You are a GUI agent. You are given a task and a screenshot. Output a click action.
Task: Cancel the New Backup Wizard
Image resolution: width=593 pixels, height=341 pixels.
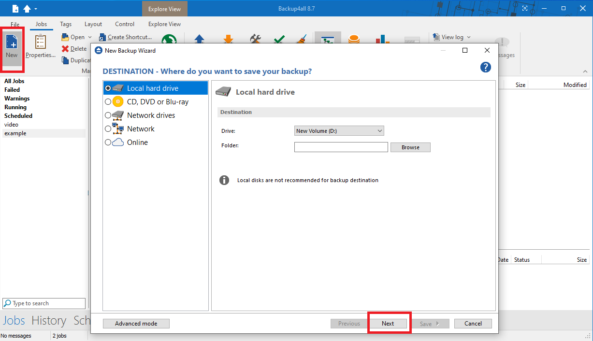click(x=473, y=324)
